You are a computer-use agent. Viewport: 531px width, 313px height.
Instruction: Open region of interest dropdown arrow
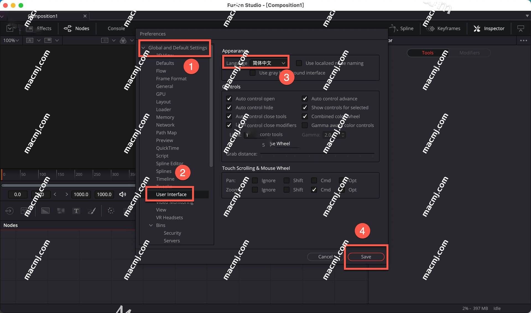(x=114, y=40)
